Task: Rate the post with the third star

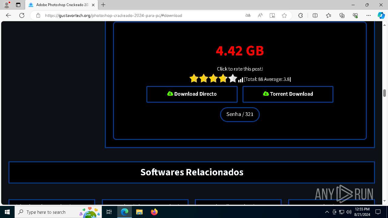Action: click(213, 78)
